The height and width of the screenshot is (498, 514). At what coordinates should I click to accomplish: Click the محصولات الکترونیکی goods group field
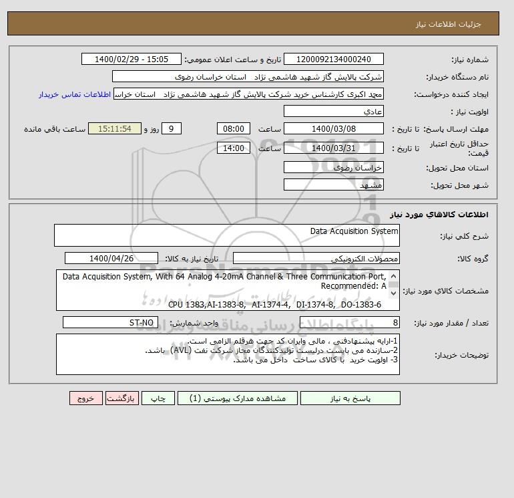[x=316, y=258]
